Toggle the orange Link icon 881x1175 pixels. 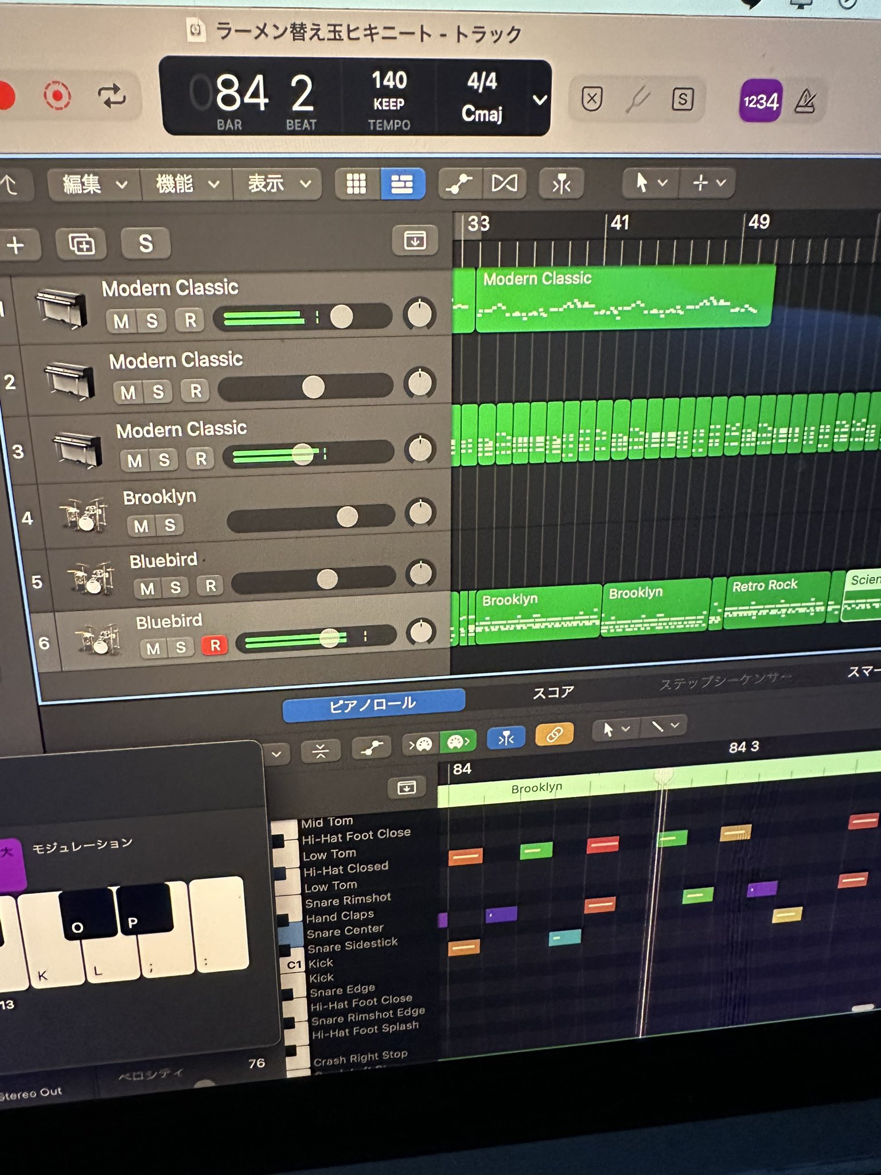(x=554, y=734)
